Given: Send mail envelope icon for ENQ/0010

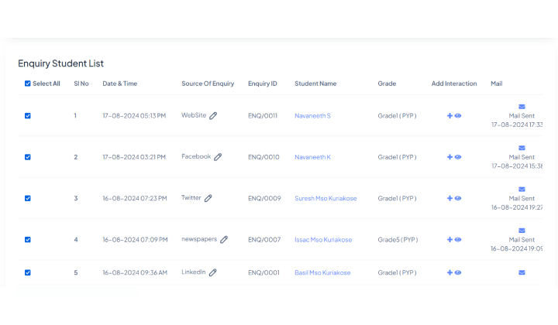Looking at the screenshot, I should click(x=522, y=147).
